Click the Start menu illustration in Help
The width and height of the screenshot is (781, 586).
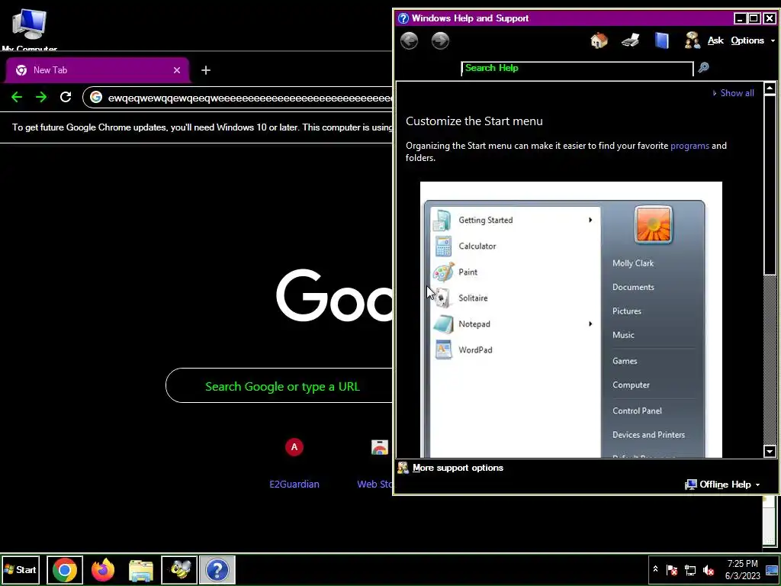pyautogui.click(x=570, y=320)
